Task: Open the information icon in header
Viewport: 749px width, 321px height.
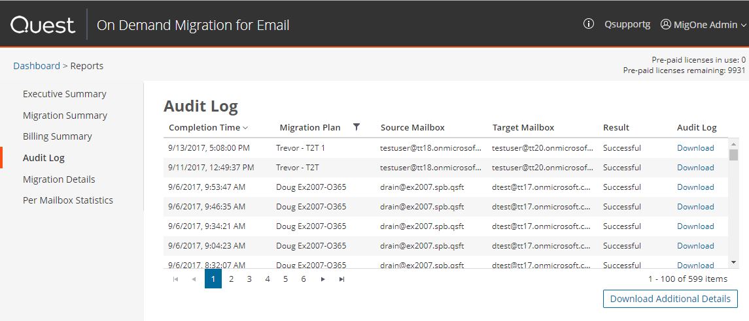Action: point(589,23)
